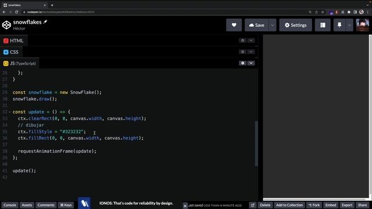Click the "#323232" color string in code
Viewport: 372px width, 209px height.
tap(71, 132)
